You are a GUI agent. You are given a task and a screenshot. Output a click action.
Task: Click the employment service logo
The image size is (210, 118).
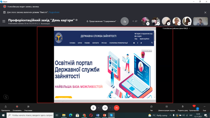pyautogui.click(x=59, y=38)
